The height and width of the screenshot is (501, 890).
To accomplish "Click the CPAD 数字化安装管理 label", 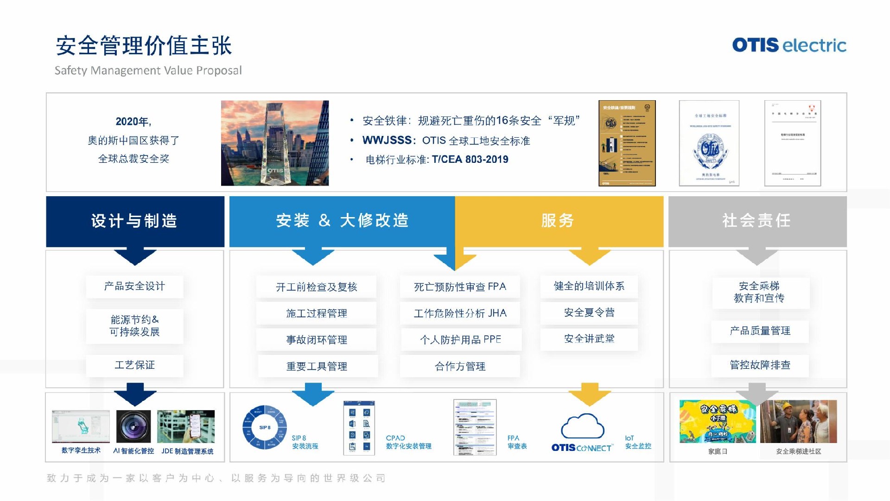I will click(x=408, y=442).
